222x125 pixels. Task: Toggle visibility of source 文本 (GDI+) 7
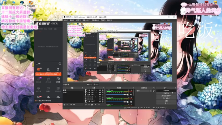coord(100,101)
